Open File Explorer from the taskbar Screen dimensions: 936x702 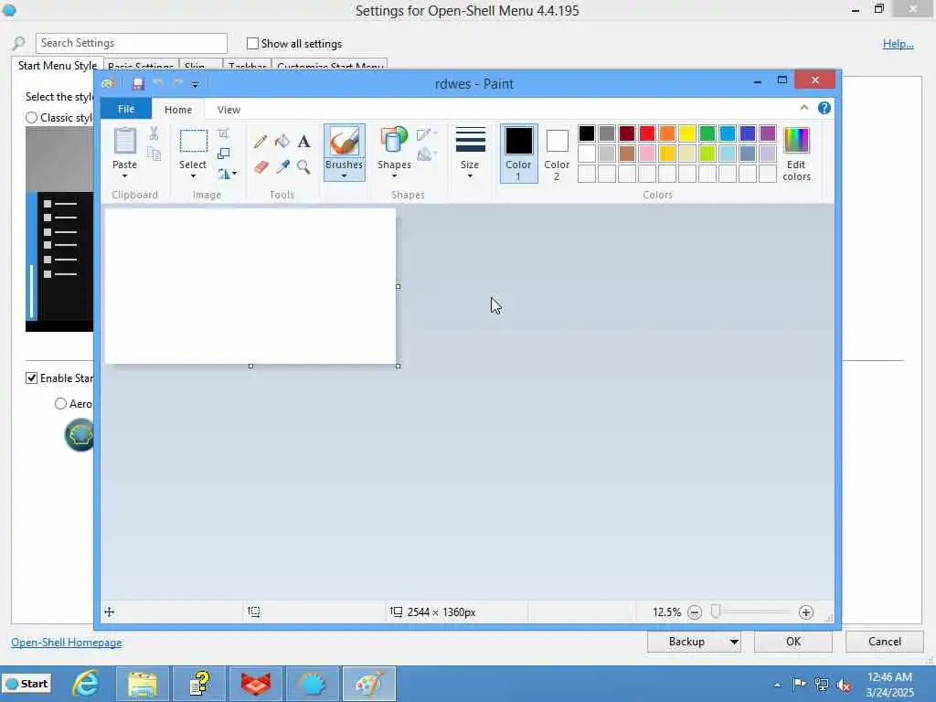click(x=142, y=684)
